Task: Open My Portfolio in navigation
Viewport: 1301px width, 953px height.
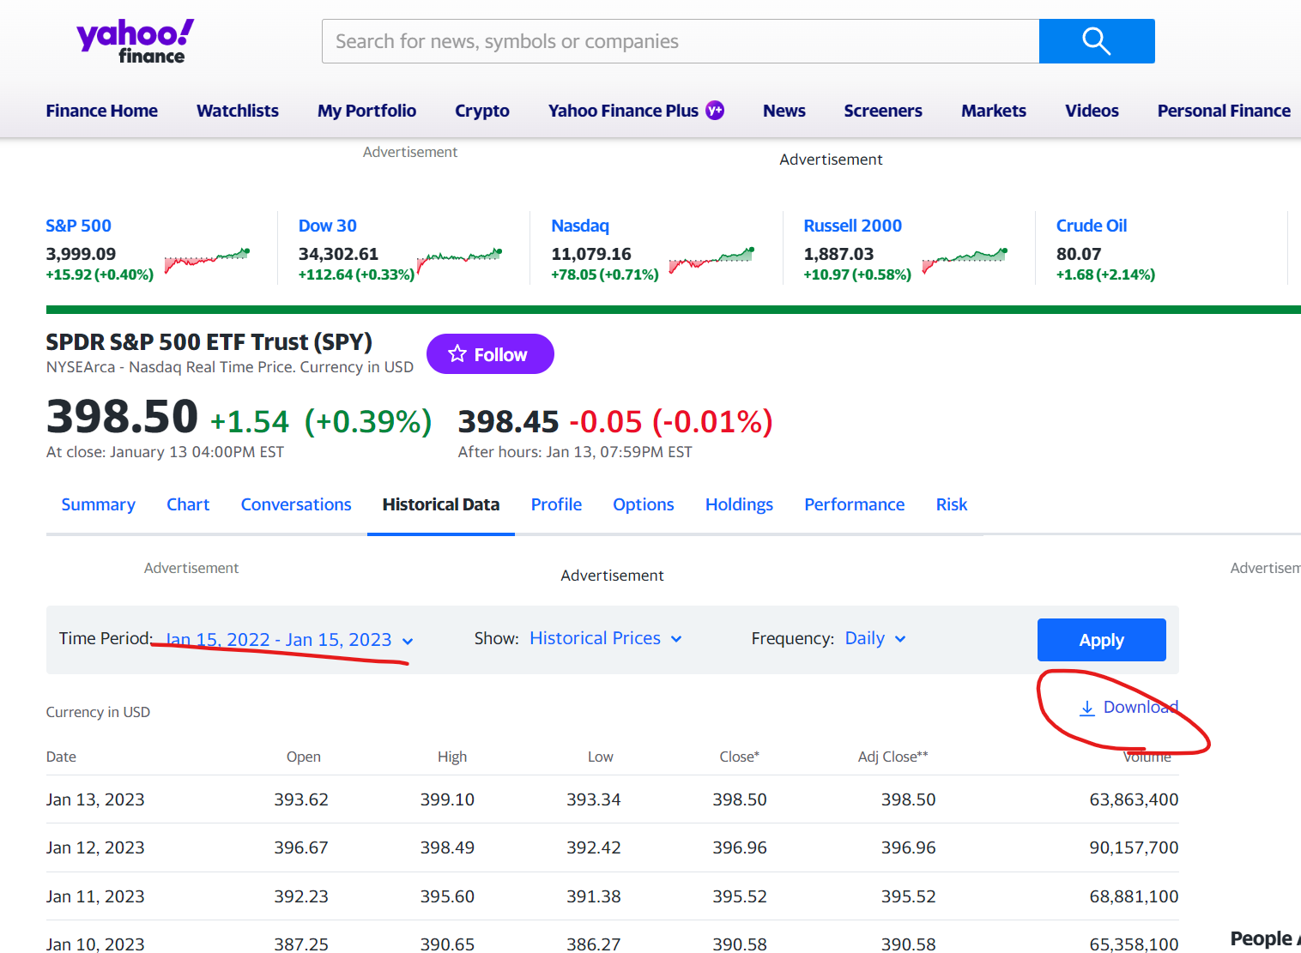Action: coord(366,111)
